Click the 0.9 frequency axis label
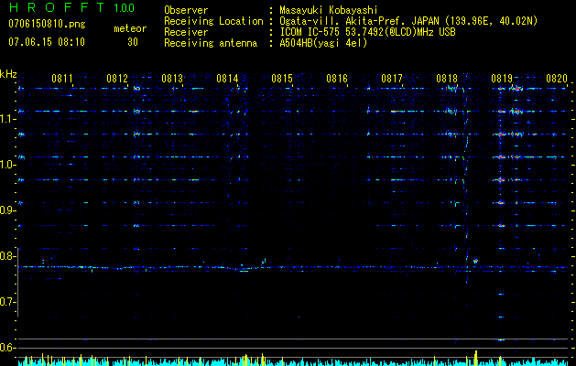This screenshot has height=366, width=576. (x=8, y=210)
